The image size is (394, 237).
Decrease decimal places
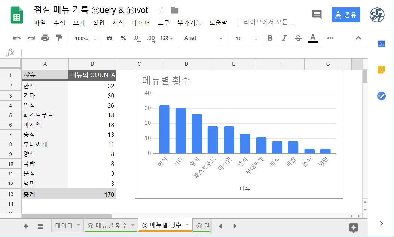click(x=137, y=38)
